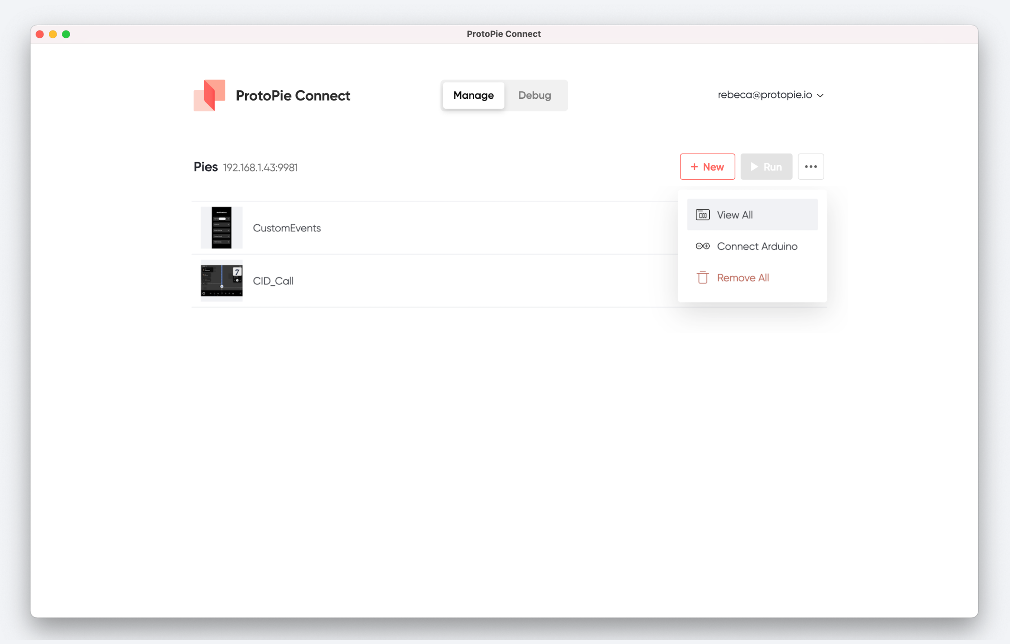Open the CID_Call pie thumbnail

coord(221,281)
